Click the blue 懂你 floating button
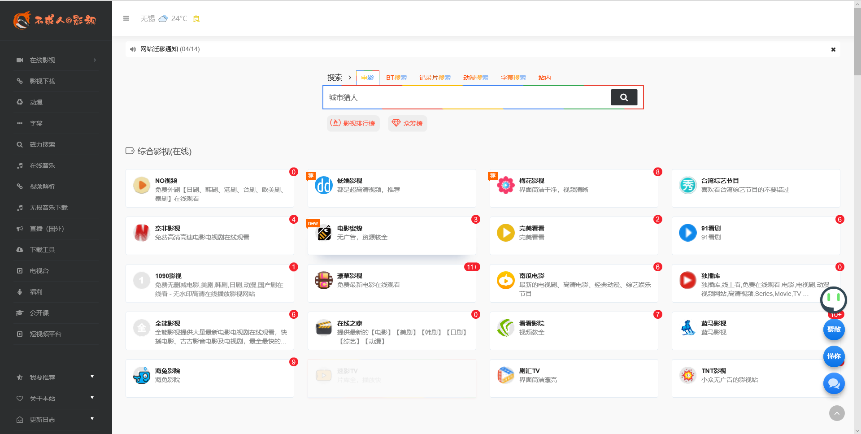The width and height of the screenshot is (861, 434). pyautogui.click(x=834, y=356)
